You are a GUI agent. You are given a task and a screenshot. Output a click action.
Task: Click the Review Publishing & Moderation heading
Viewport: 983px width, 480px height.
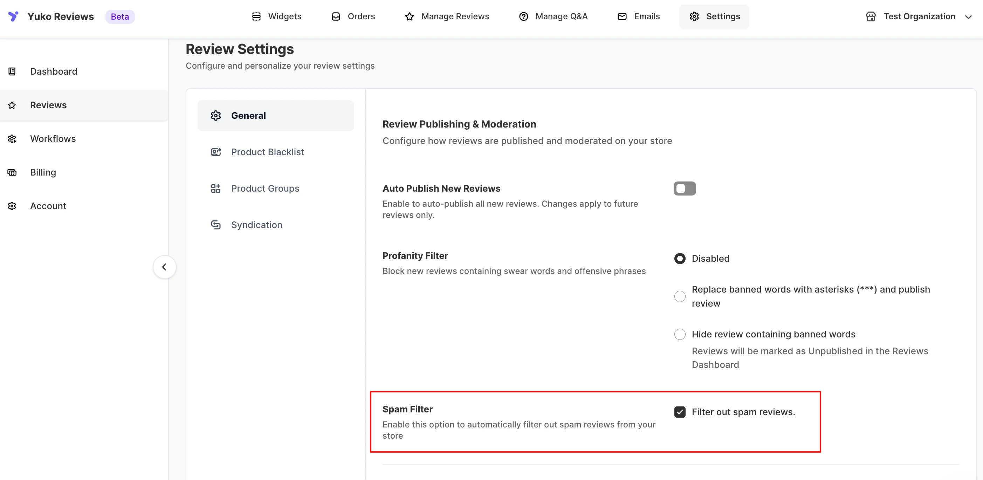(x=459, y=124)
